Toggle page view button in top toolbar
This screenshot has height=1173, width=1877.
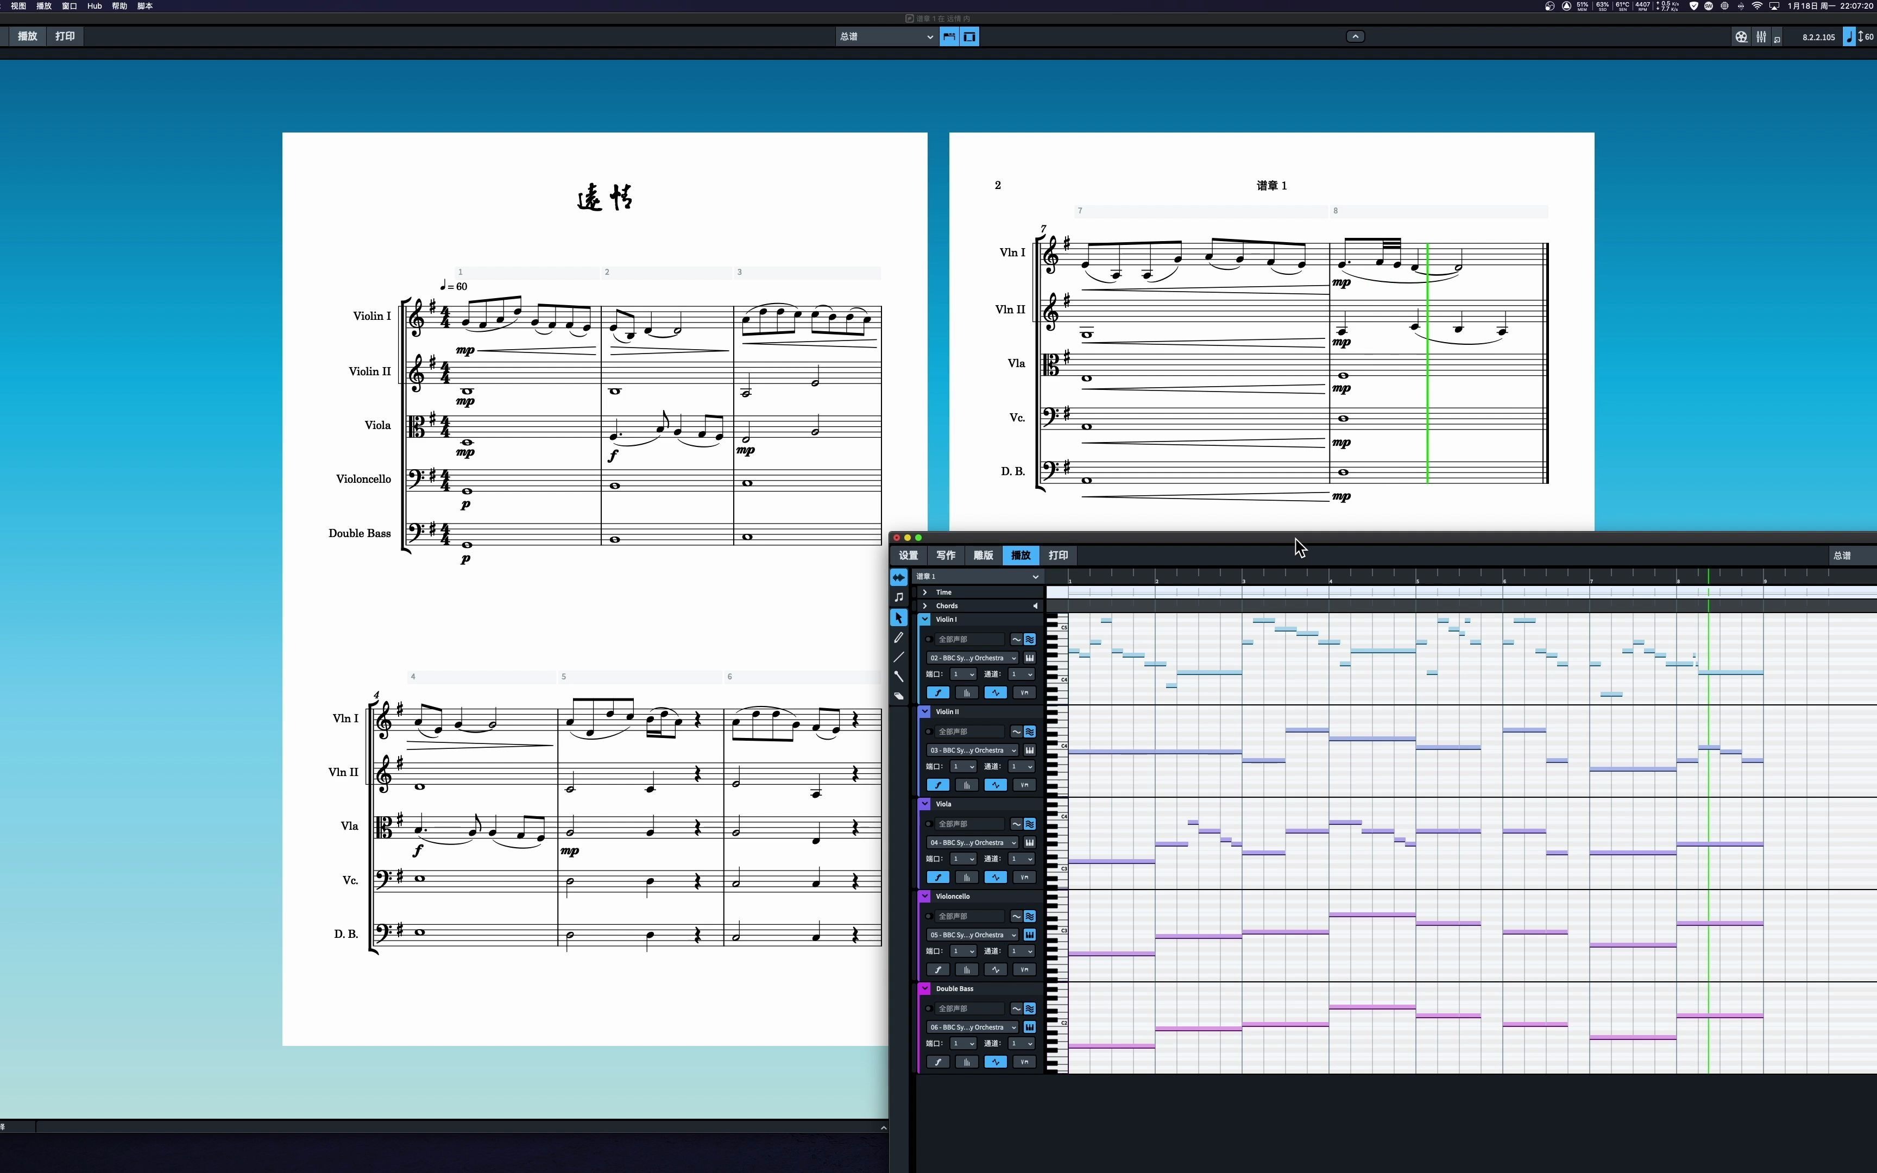(x=969, y=36)
